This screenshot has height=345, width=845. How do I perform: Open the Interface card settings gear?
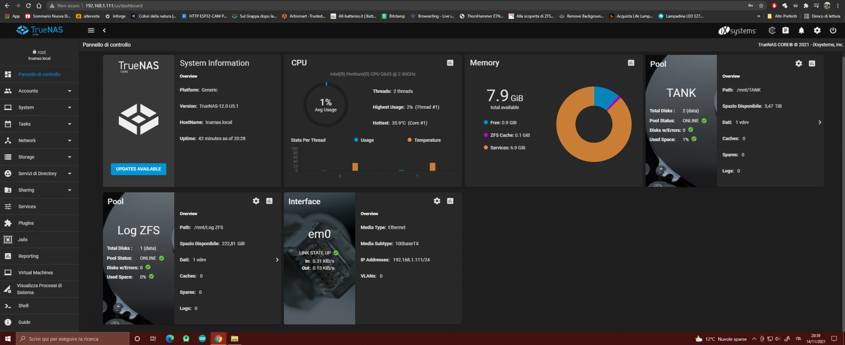pos(437,201)
